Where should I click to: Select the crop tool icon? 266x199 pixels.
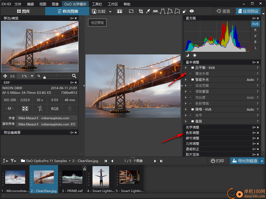(x=141, y=11)
